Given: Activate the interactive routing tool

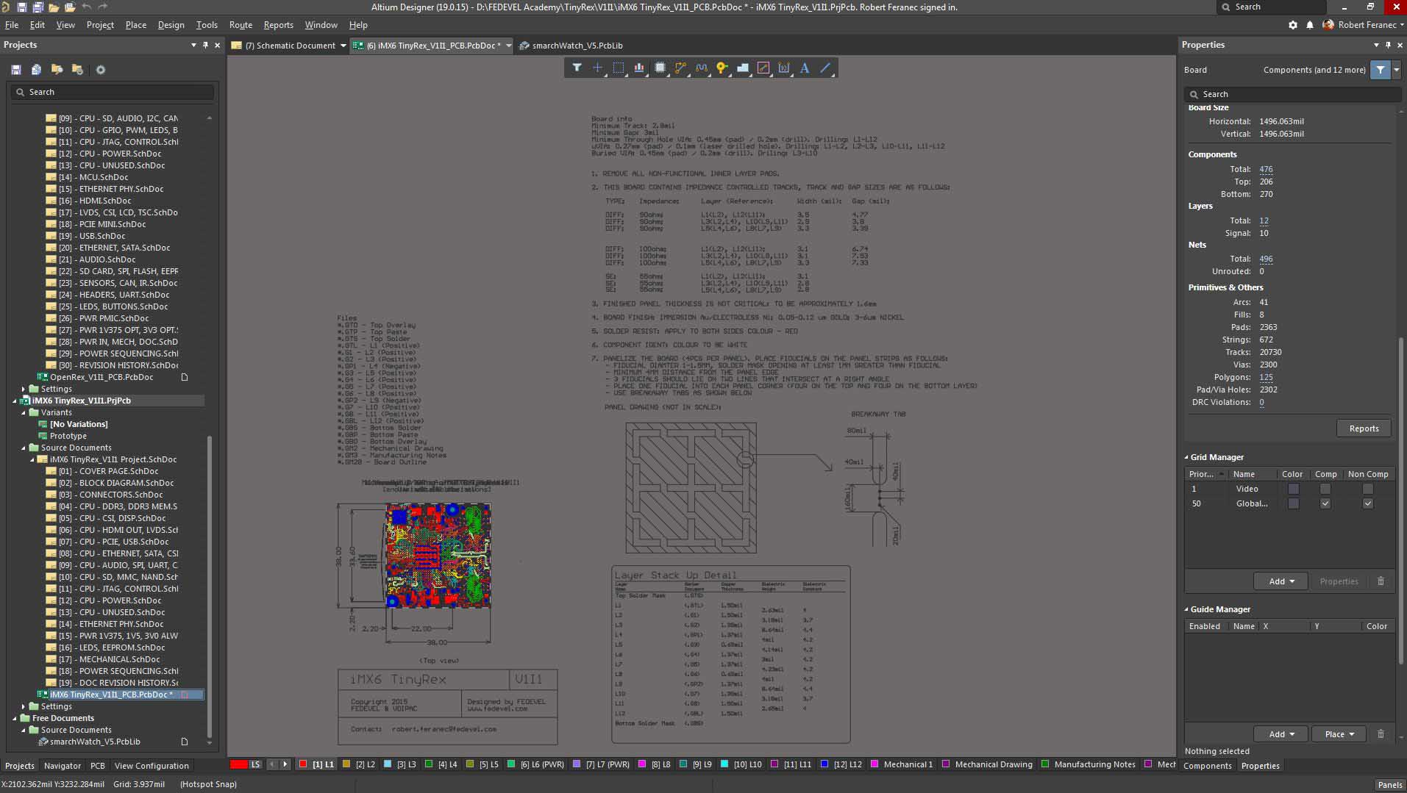Looking at the screenshot, I should click(x=680, y=68).
